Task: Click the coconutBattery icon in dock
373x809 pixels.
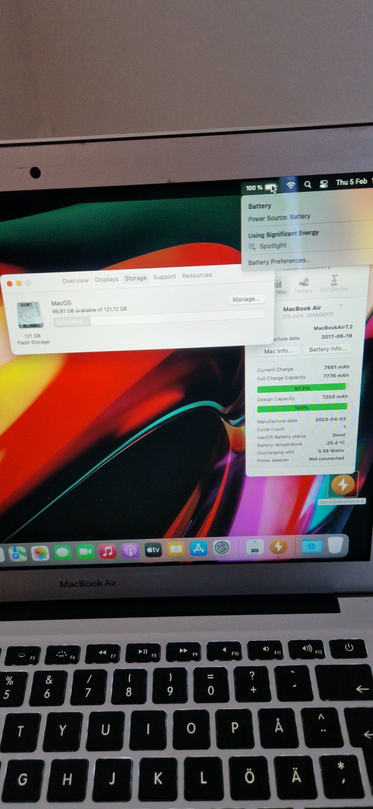Action: 278,547
